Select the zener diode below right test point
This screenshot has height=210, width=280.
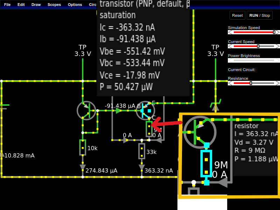pos(215,105)
